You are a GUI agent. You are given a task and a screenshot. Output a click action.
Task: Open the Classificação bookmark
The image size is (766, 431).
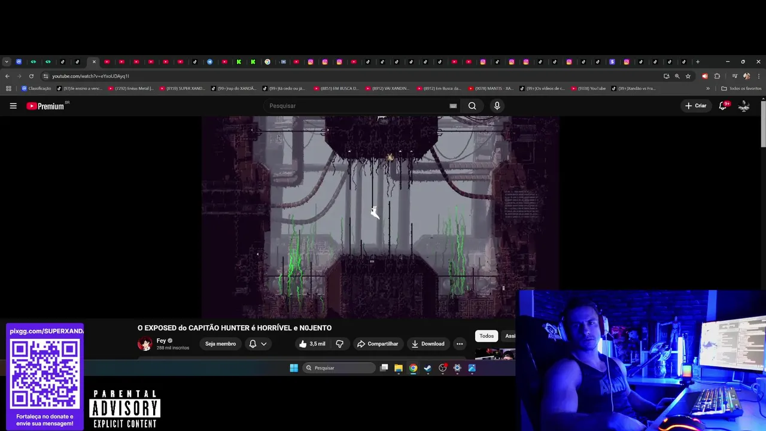[36, 89]
